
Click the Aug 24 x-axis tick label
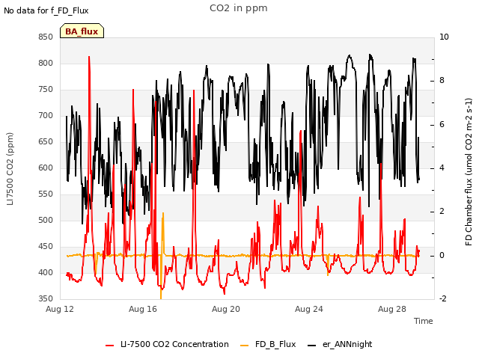point(309,309)
